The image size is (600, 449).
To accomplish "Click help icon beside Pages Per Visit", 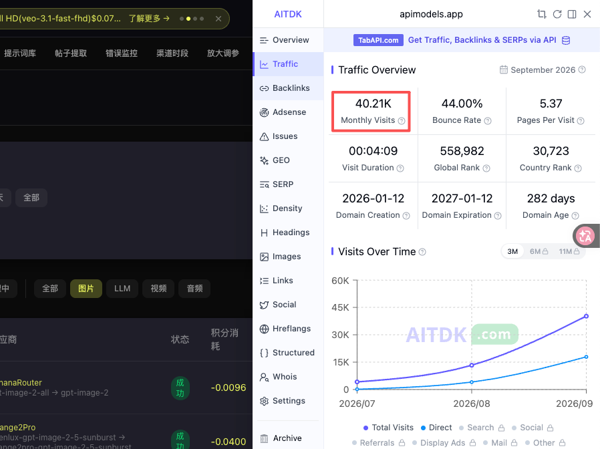I will coord(581,121).
